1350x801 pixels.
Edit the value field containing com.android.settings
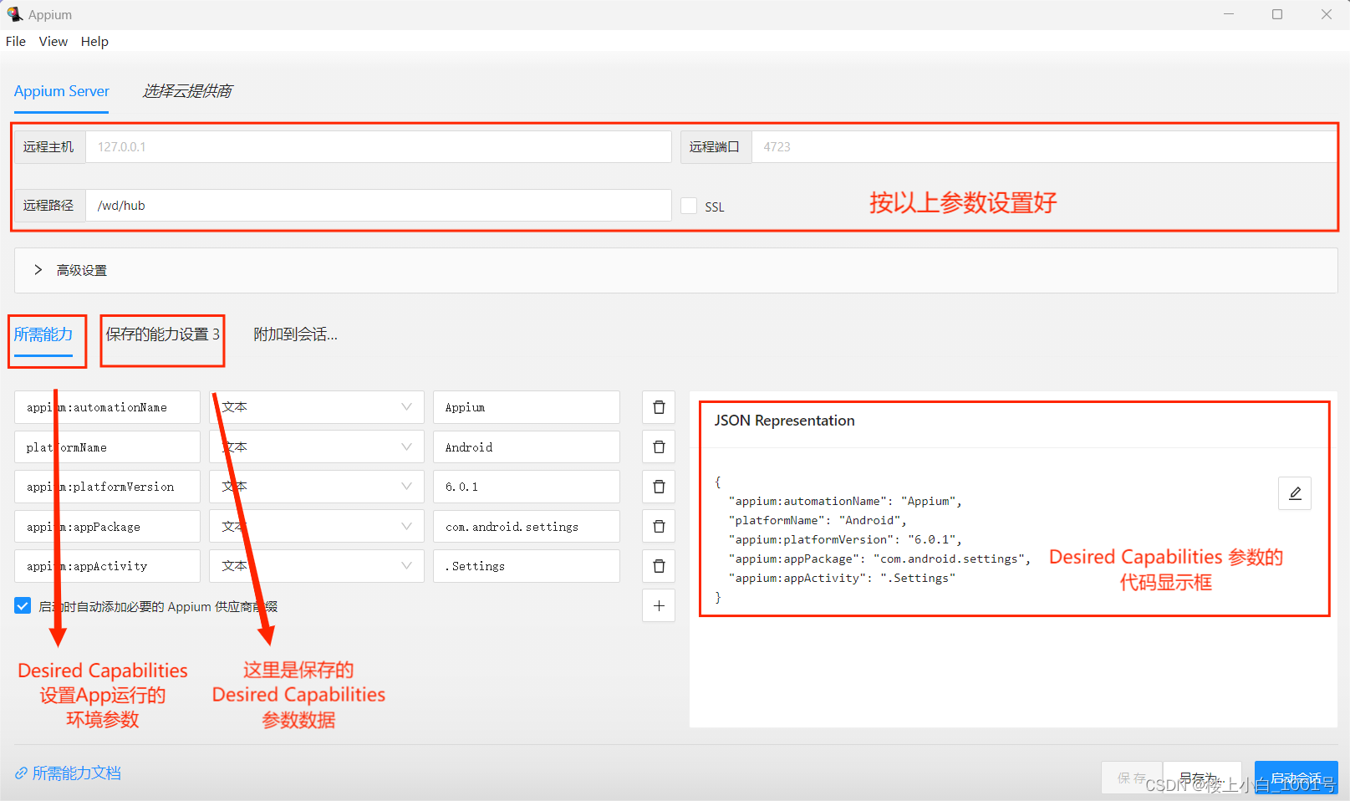click(527, 527)
